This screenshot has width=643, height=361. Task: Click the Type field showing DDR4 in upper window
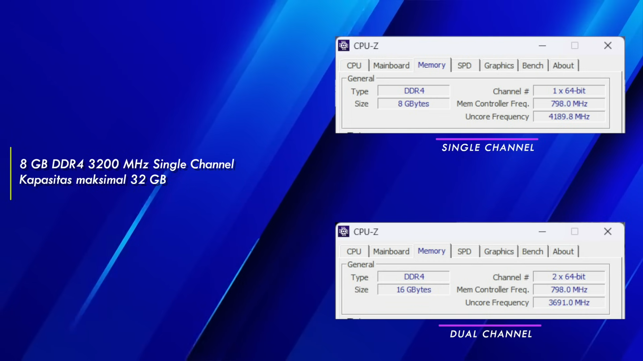tap(414, 91)
